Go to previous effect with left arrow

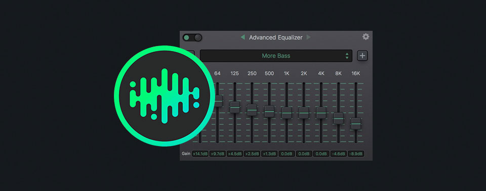[x=242, y=37]
